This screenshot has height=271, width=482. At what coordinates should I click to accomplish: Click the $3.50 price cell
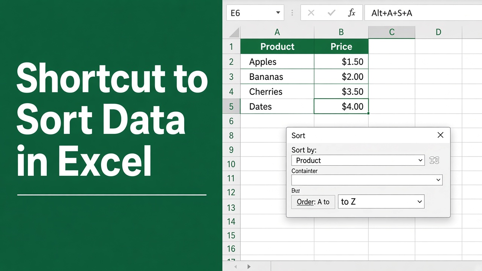[341, 91]
